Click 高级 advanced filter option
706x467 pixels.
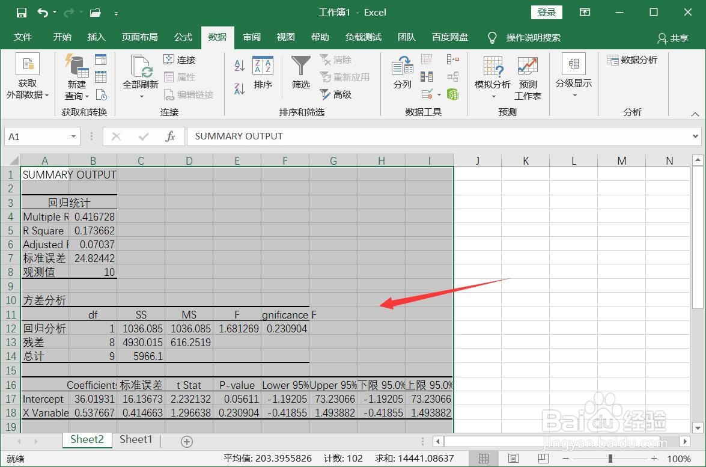click(x=336, y=94)
